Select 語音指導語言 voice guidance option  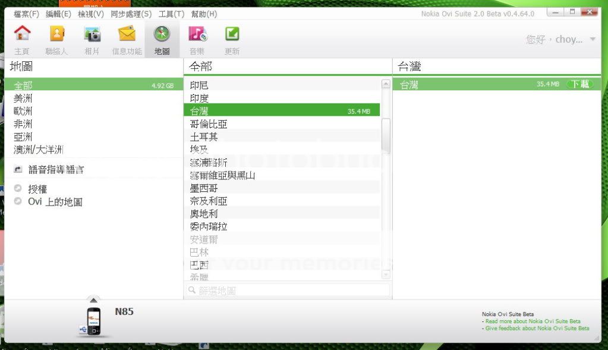(56, 170)
